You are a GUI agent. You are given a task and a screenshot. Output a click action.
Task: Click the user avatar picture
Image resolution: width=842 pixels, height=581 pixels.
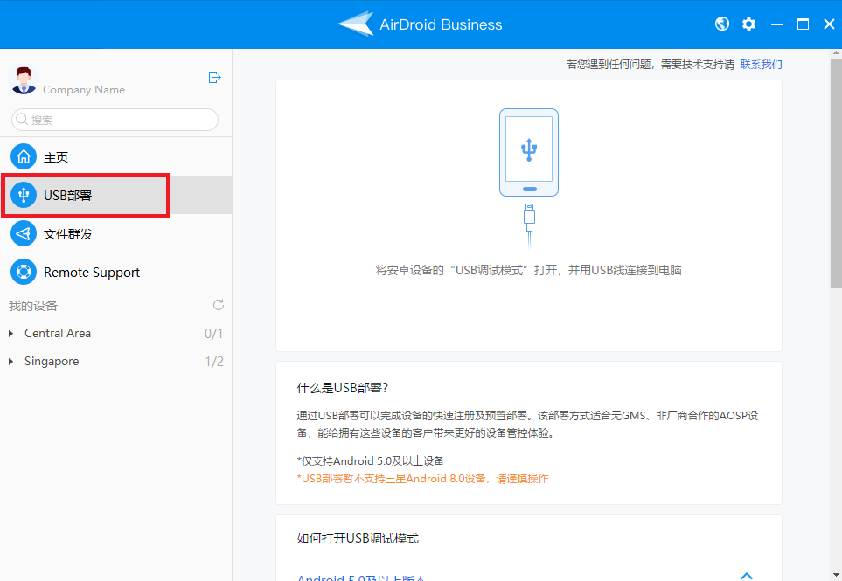click(23, 80)
